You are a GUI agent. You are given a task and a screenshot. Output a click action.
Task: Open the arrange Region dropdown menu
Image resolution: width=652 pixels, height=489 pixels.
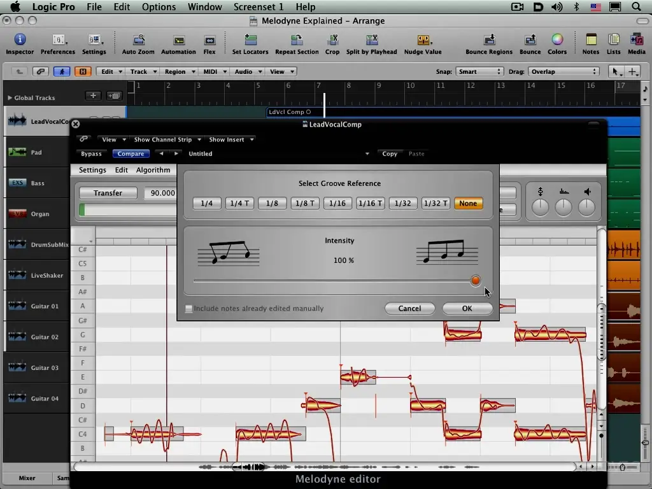(x=179, y=71)
